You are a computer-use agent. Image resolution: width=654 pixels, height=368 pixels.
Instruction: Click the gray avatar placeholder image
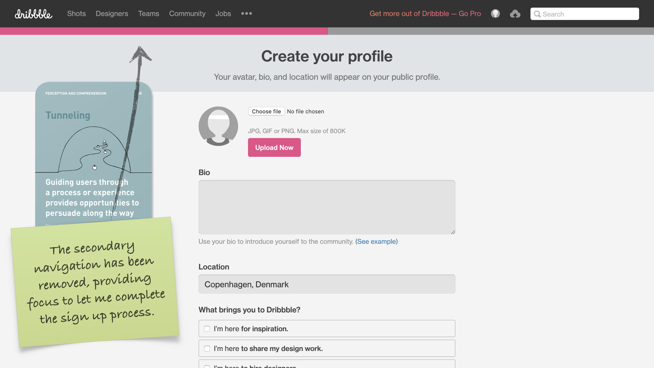(x=218, y=126)
